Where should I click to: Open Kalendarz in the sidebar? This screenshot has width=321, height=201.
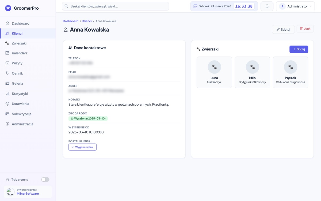tap(20, 53)
